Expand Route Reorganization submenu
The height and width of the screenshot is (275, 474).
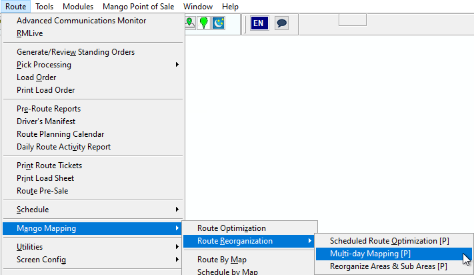pos(249,241)
